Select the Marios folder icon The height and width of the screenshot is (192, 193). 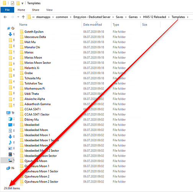pyautogui.click(x=21, y=52)
